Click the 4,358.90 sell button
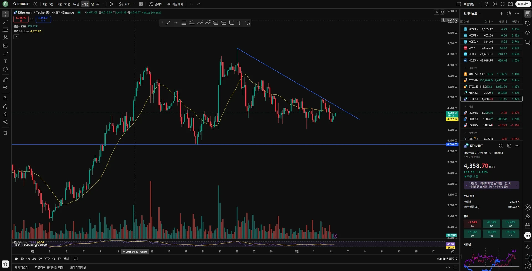 (21, 19)
